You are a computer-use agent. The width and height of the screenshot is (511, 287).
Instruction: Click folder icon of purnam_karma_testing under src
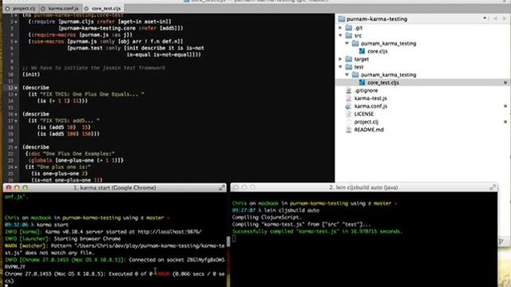coord(355,43)
